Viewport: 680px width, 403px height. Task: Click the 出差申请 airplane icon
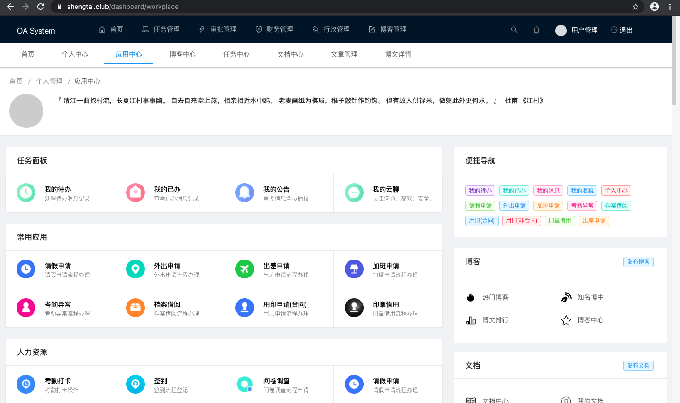pyautogui.click(x=245, y=269)
